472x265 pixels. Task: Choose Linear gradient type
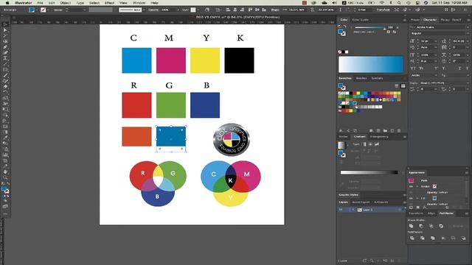pos(364,144)
